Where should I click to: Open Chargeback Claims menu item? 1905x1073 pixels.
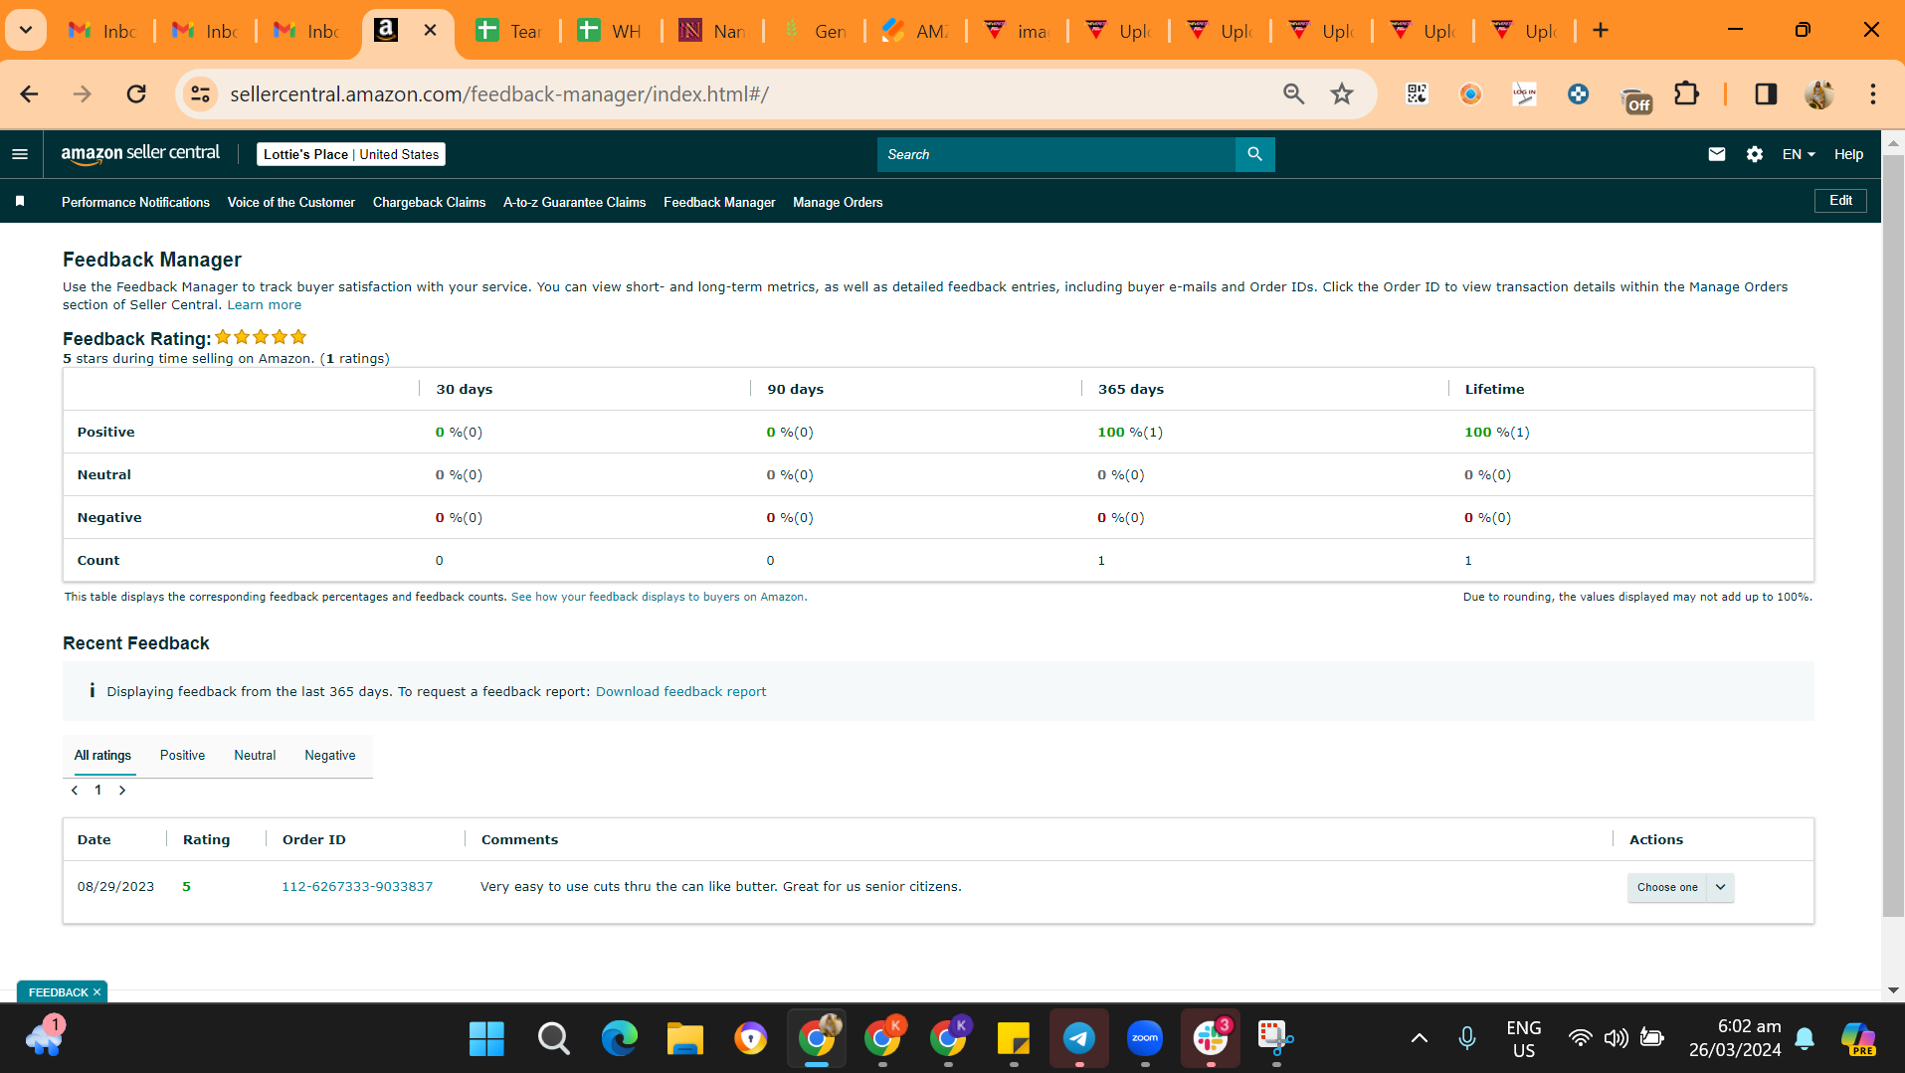coord(430,202)
